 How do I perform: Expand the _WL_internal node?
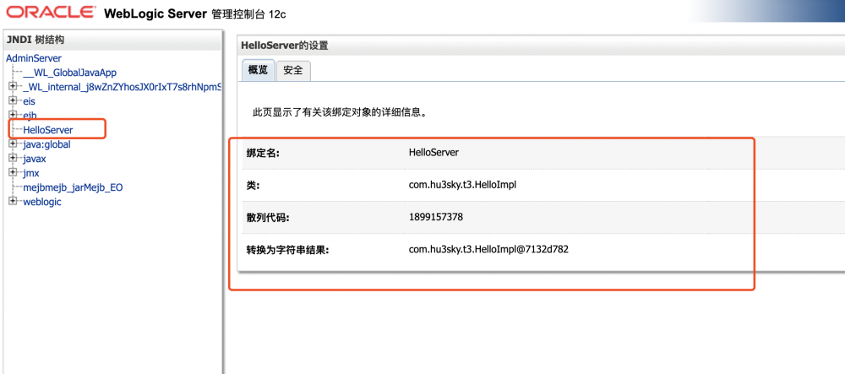(13, 86)
